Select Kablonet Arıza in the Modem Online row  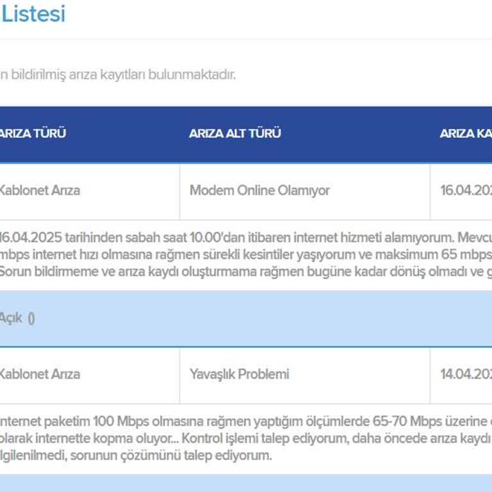click(40, 190)
